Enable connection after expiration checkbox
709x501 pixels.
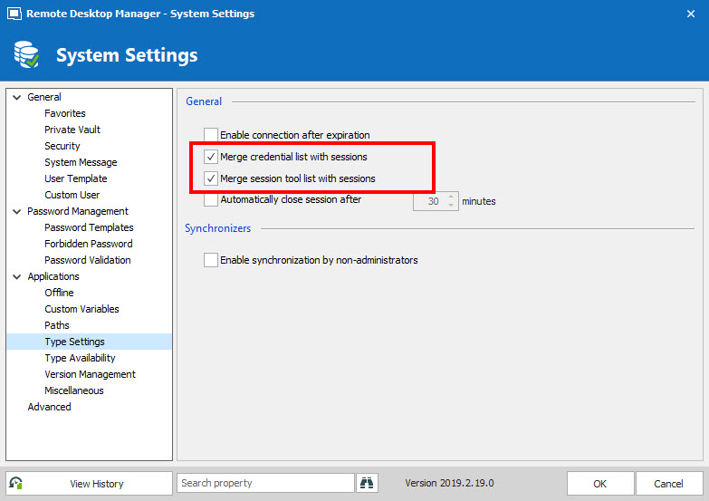(x=211, y=135)
